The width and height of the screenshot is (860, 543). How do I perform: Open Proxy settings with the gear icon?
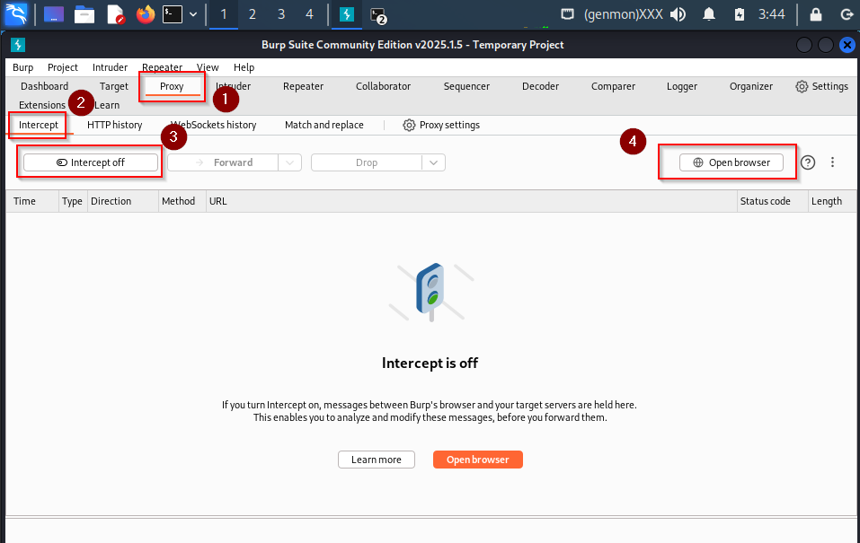pyautogui.click(x=441, y=125)
